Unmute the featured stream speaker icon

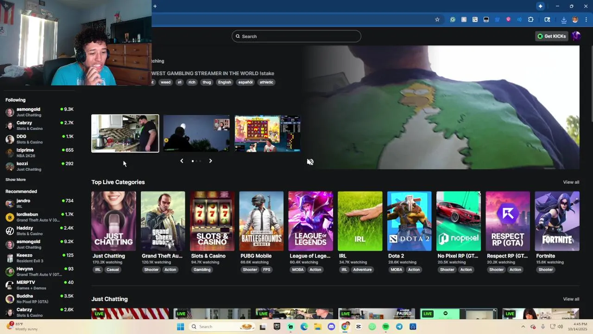click(x=310, y=162)
